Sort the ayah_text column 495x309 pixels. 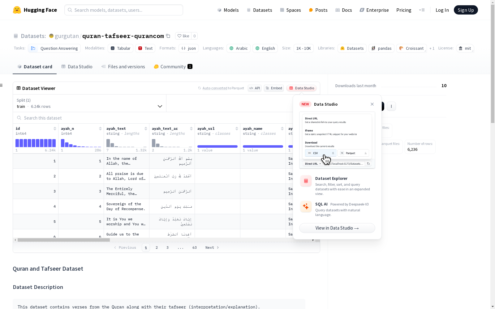tap(146, 129)
